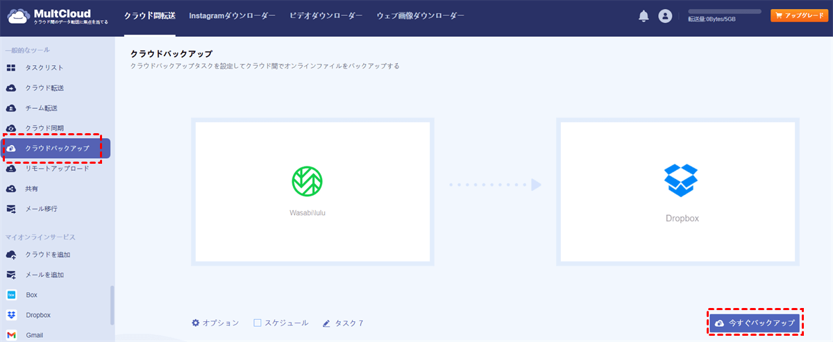
Task: Click the Box service icon
Action: tap(11, 295)
